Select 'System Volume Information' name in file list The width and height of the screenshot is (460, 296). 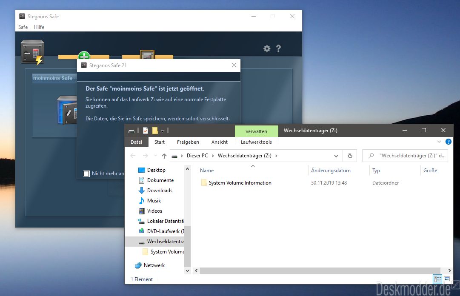(240, 183)
